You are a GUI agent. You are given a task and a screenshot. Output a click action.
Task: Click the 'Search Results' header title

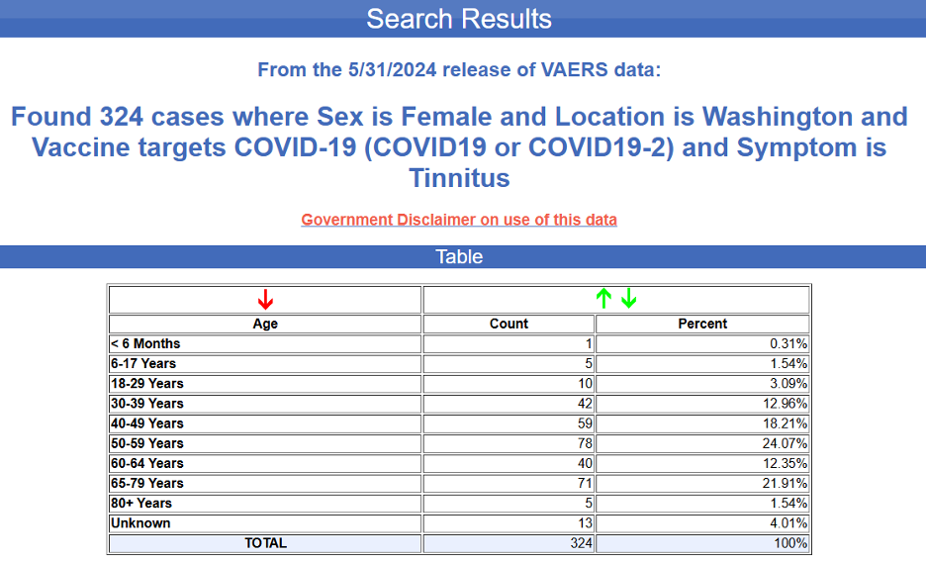459,19
